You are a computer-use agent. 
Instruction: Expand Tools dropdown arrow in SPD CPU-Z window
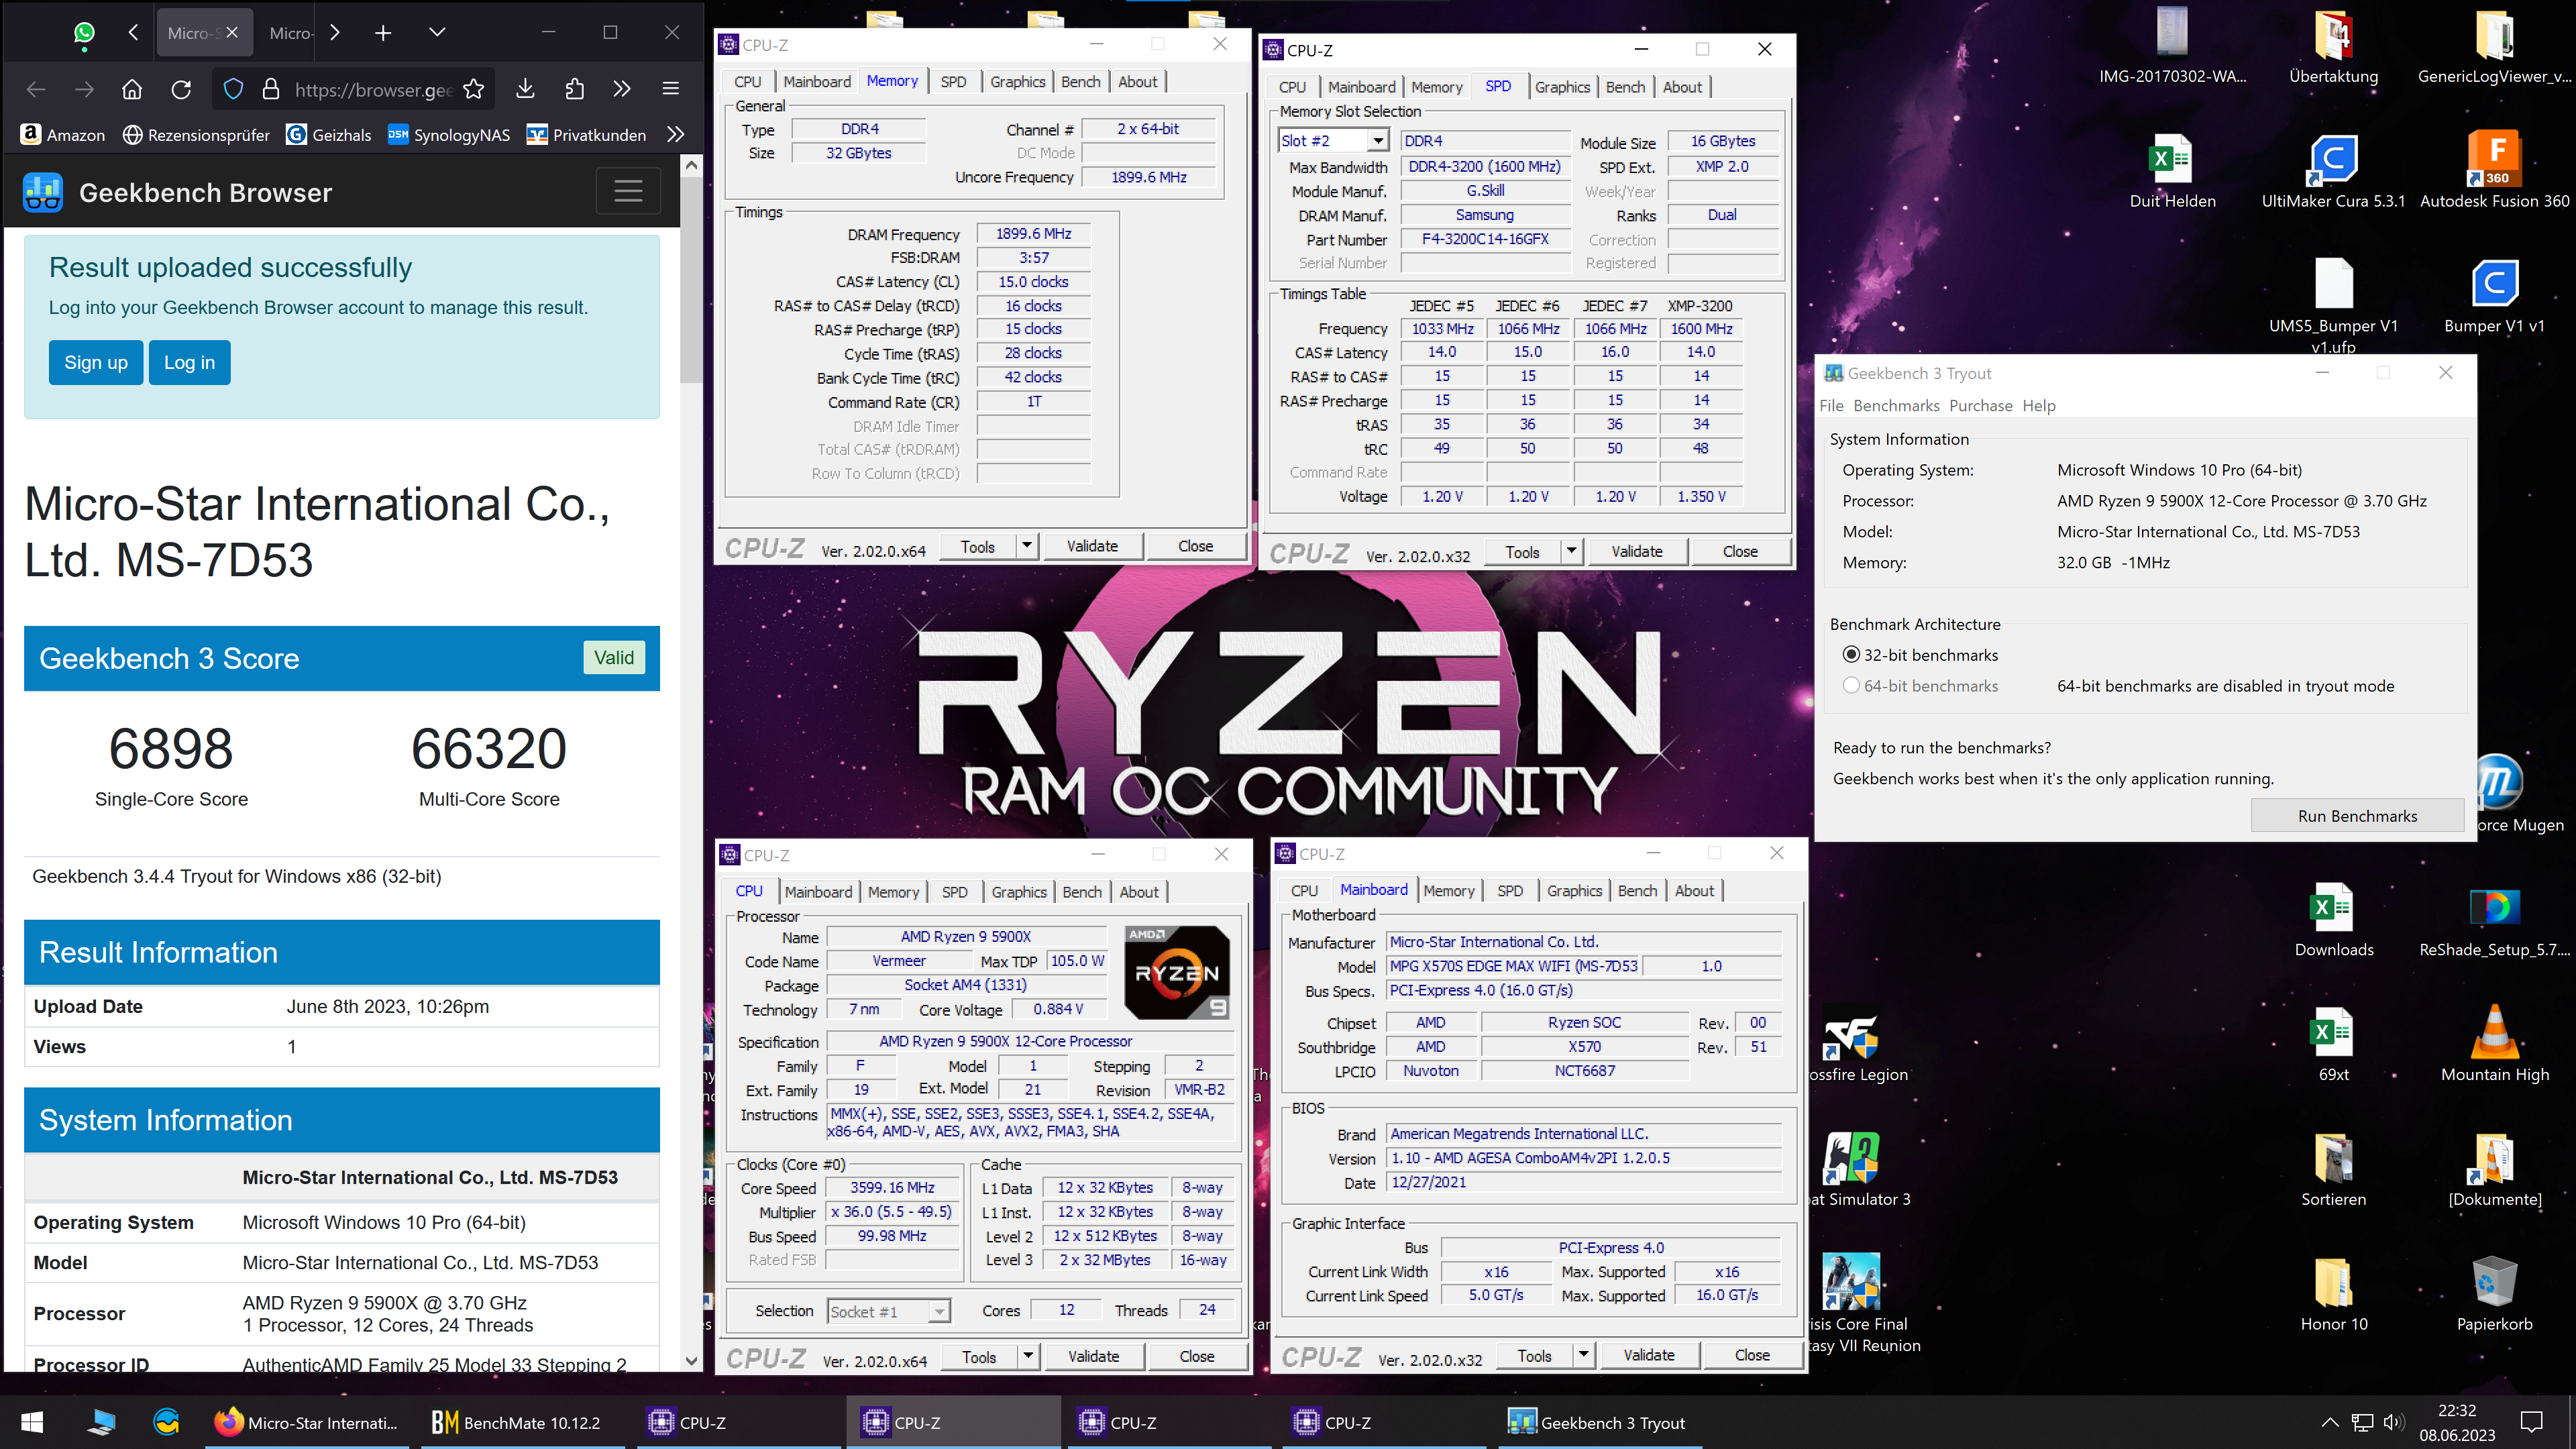(1571, 551)
